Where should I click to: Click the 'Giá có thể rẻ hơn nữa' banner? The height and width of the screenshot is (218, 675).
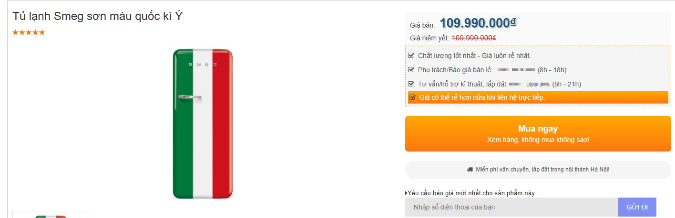[x=538, y=97]
